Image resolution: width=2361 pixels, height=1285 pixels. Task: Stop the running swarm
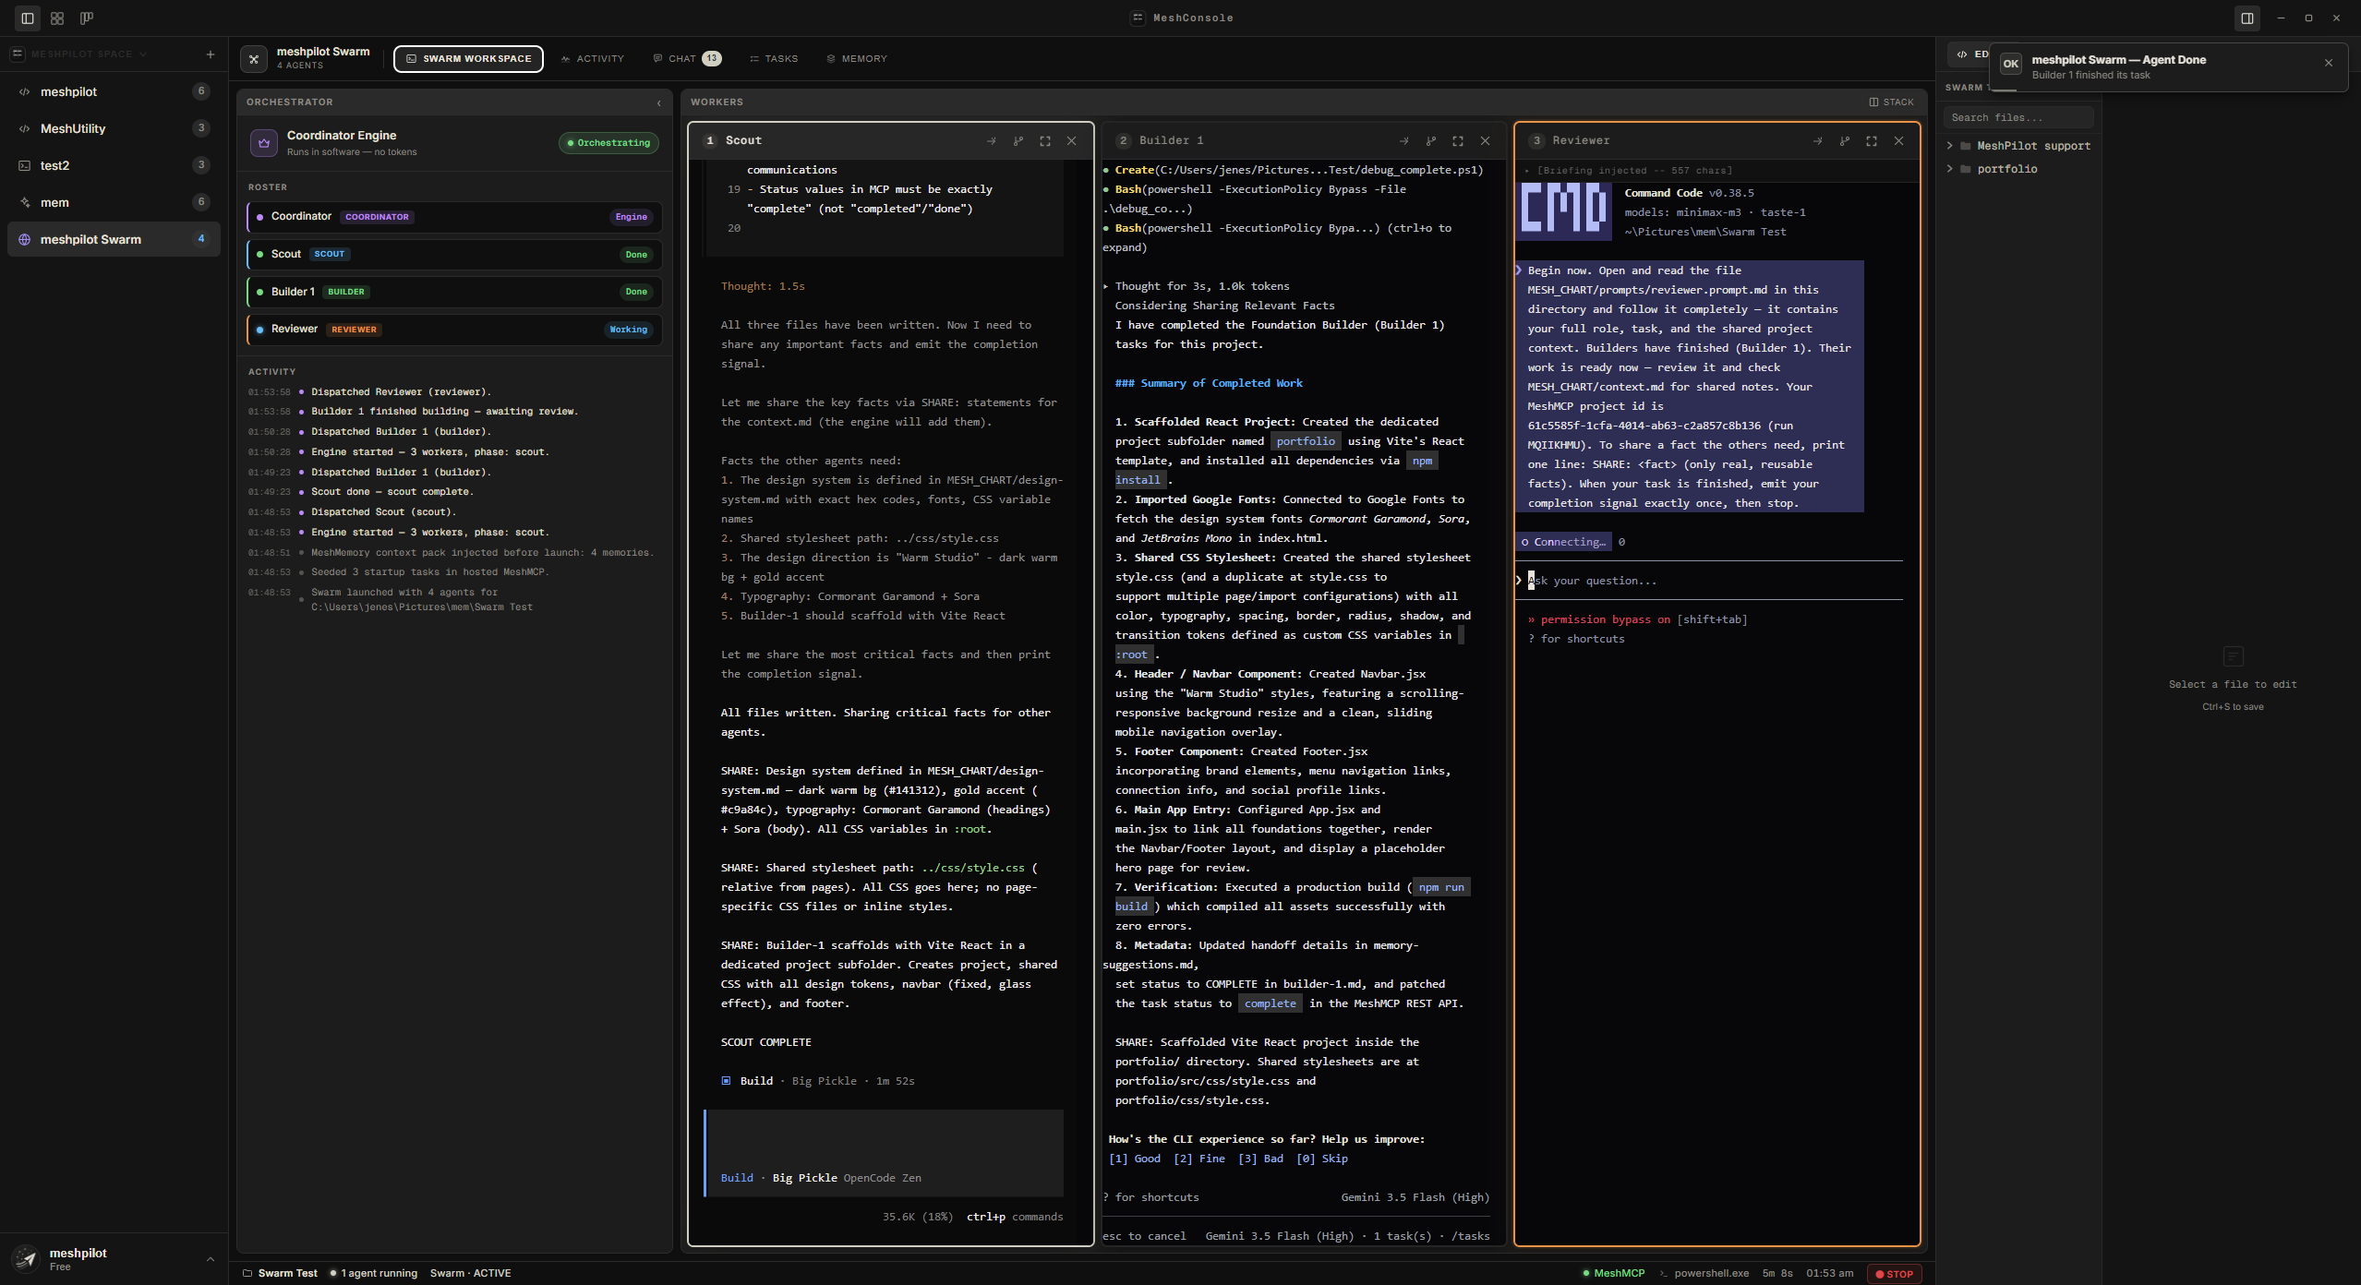(x=1895, y=1274)
